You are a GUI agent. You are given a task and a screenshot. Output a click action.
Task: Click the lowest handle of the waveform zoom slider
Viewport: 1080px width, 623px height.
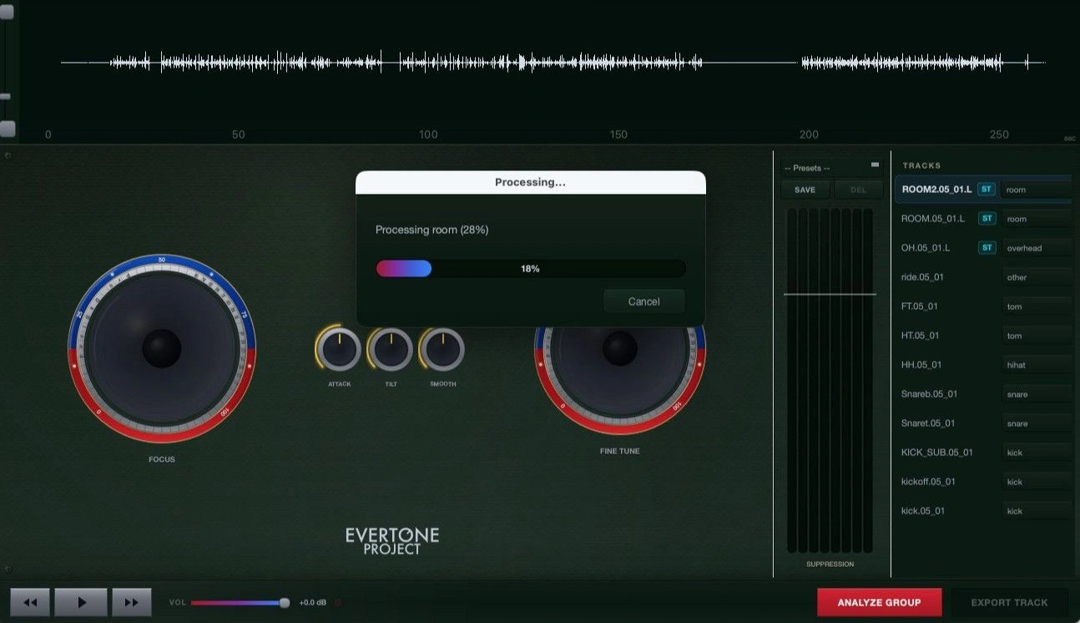point(7,129)
